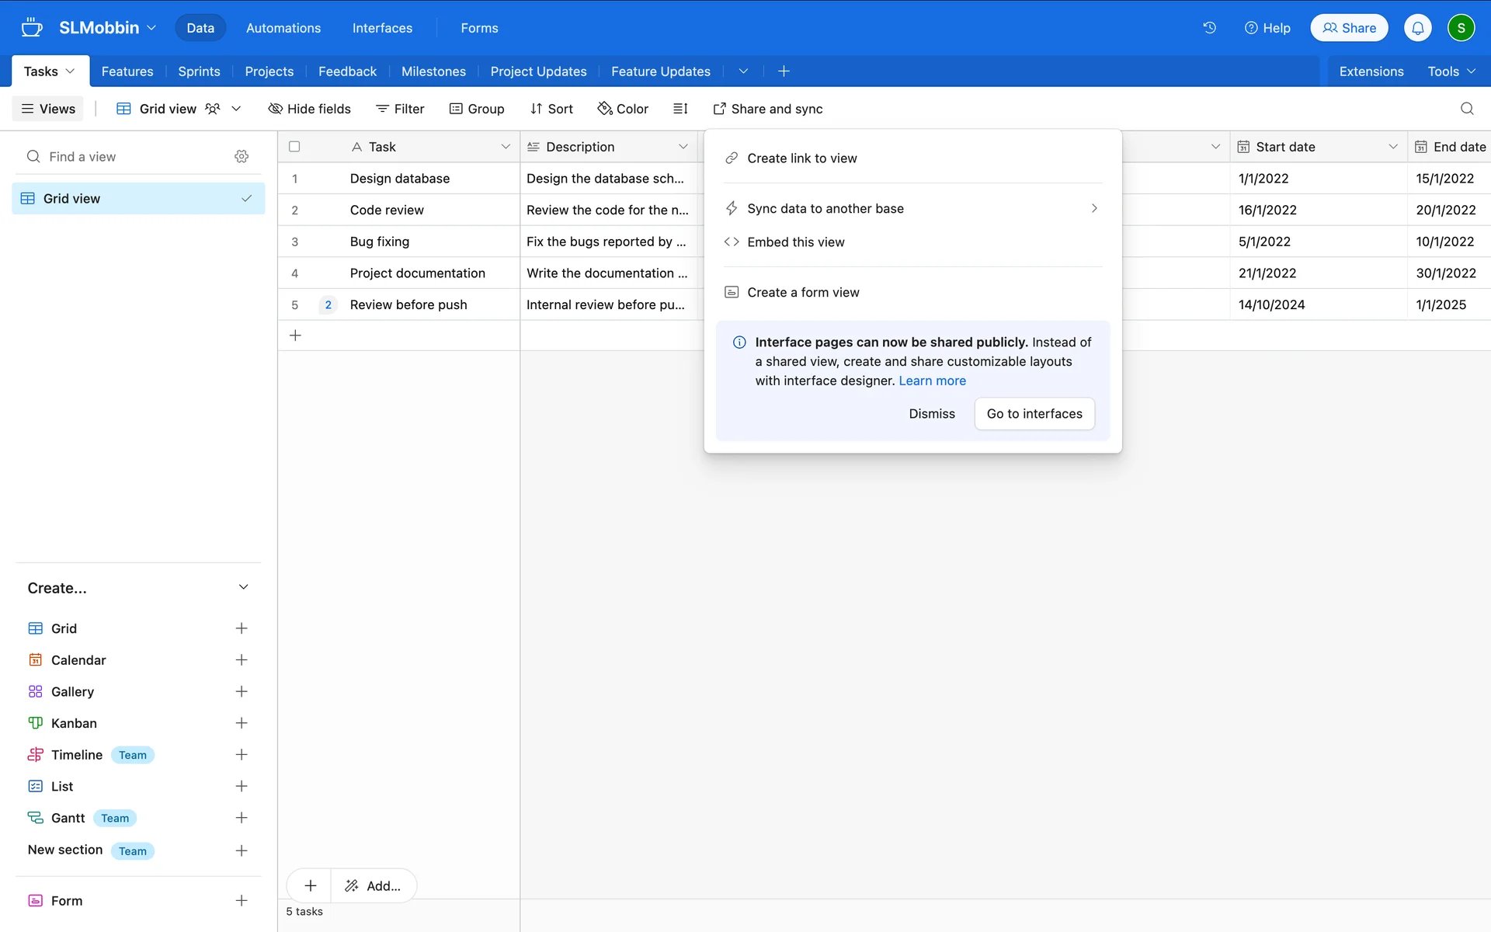Toggle the select-all rows checkbox

294,147
